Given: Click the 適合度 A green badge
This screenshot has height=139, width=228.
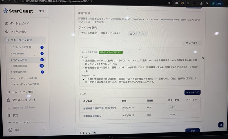Looking at the screenshot, I should 111,52.
